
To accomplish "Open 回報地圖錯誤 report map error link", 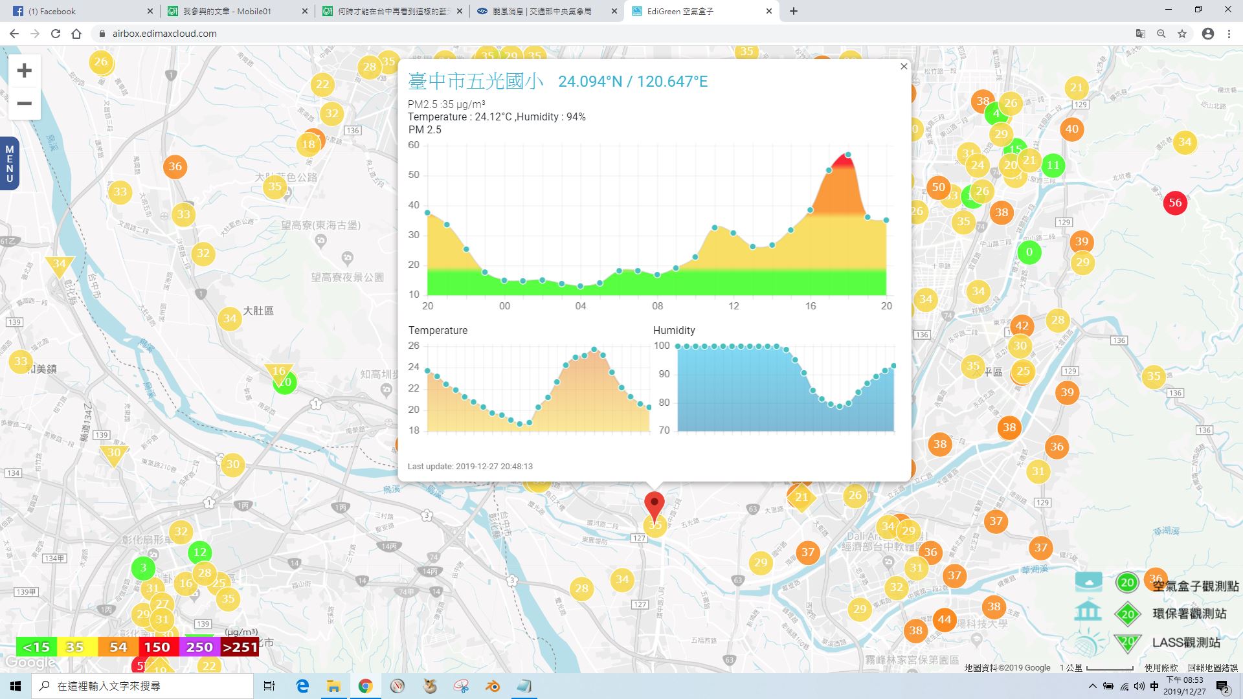I will pos(1213,667).
